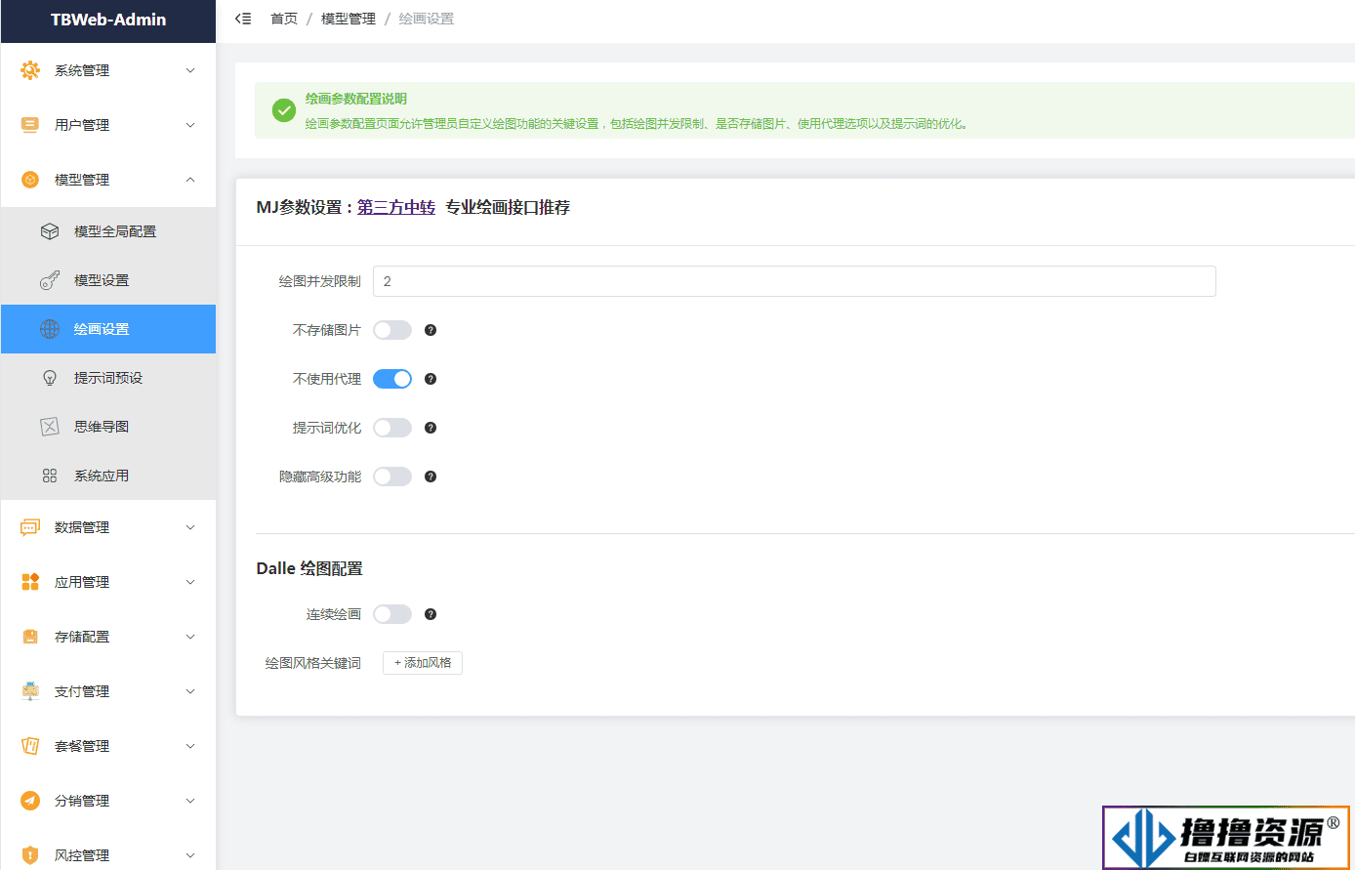Click the 数据管理 chat icon

coord(30,527)
